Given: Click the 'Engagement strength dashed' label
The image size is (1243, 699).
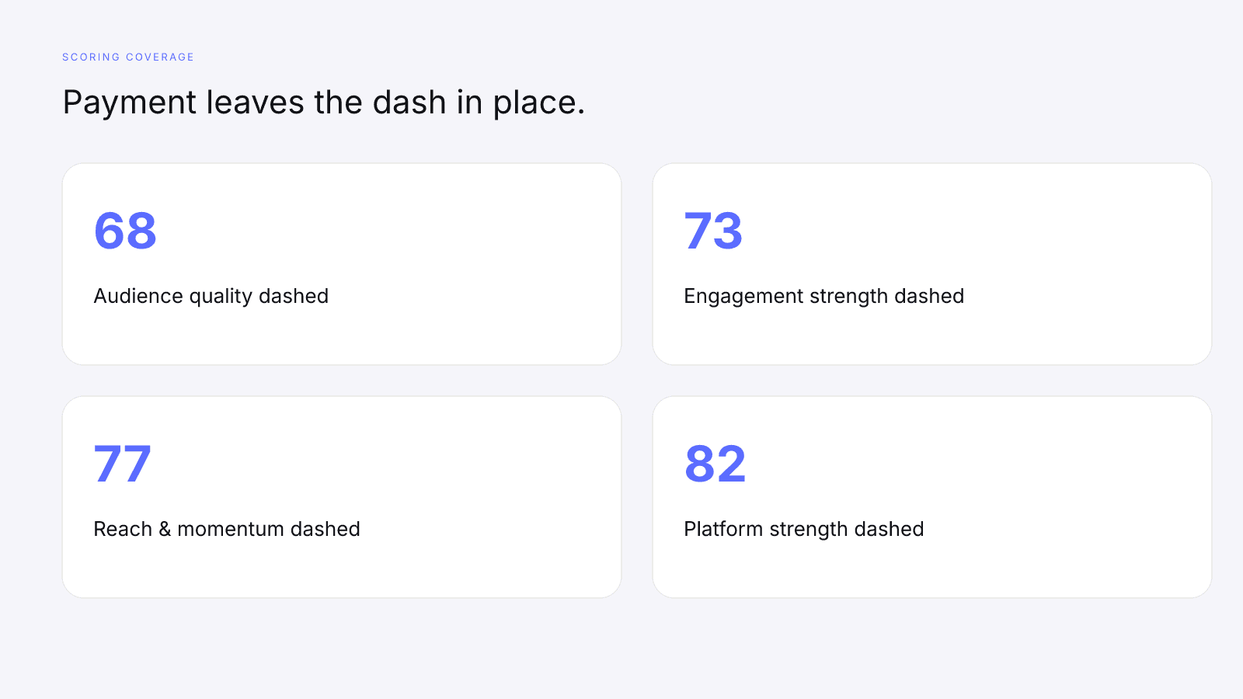Looking at the screenshot, I should (823, 297).
